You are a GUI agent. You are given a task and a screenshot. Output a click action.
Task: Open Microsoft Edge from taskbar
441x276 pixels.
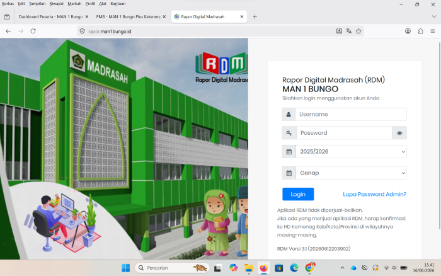click(x=294, y=268)
